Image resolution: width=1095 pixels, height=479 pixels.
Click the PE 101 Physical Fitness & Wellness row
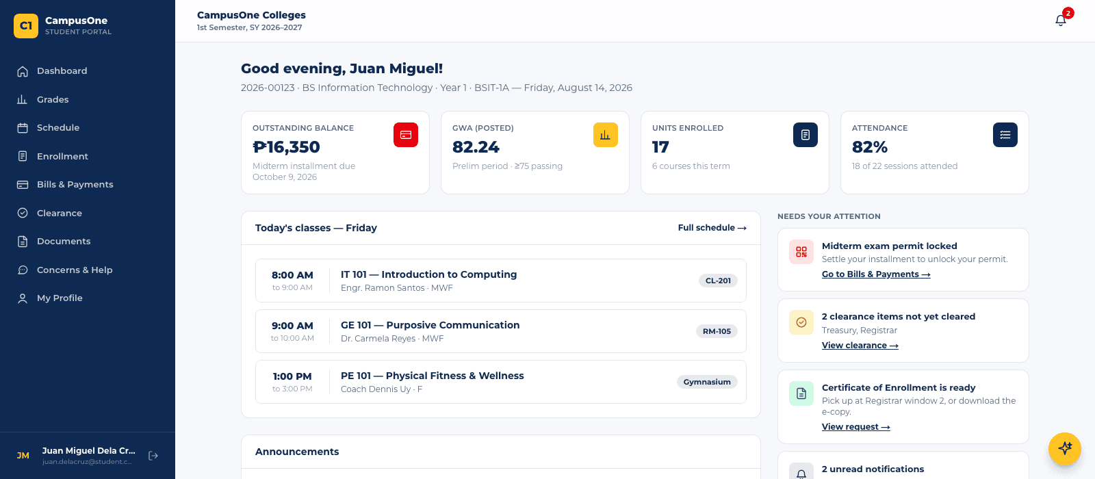[x=501, y=382]
